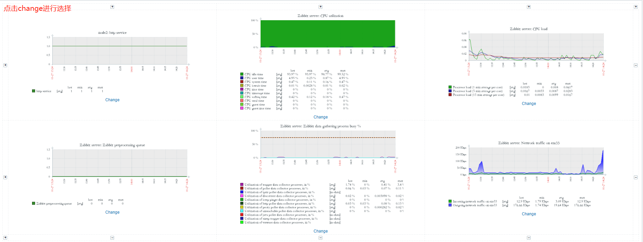643x242 pixels.
Task: Click the 'CPU iowait time' legend label
Action: point(255,86)
